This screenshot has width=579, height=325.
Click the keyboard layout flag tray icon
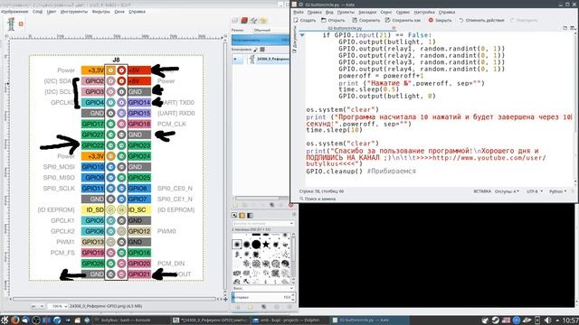[507, 320]
